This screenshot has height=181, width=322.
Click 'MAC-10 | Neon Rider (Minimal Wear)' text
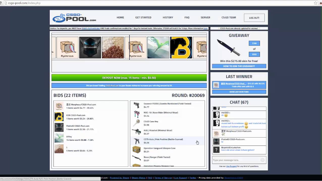(x=161, y=113)
